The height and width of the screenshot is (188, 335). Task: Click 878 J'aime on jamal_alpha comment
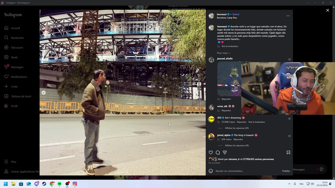coord(227,139)
